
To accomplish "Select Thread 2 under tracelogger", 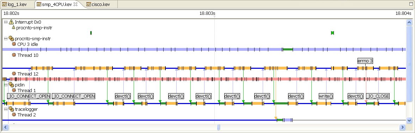I will click(26, 115).
